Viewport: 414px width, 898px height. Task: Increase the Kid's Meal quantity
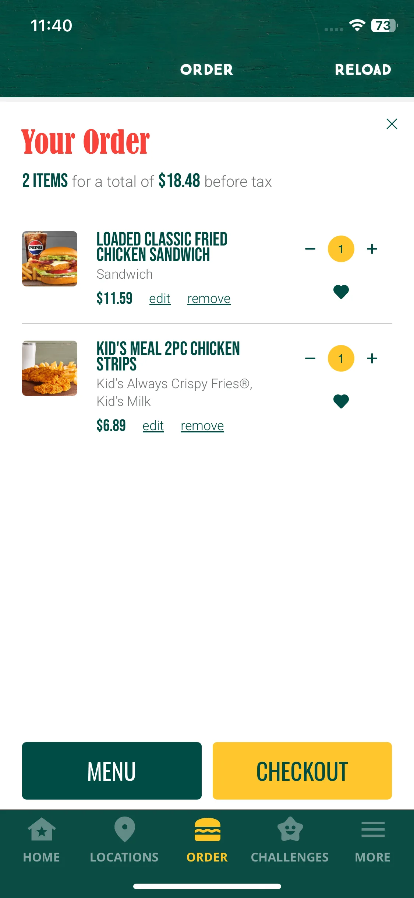(x=372, y=358)
